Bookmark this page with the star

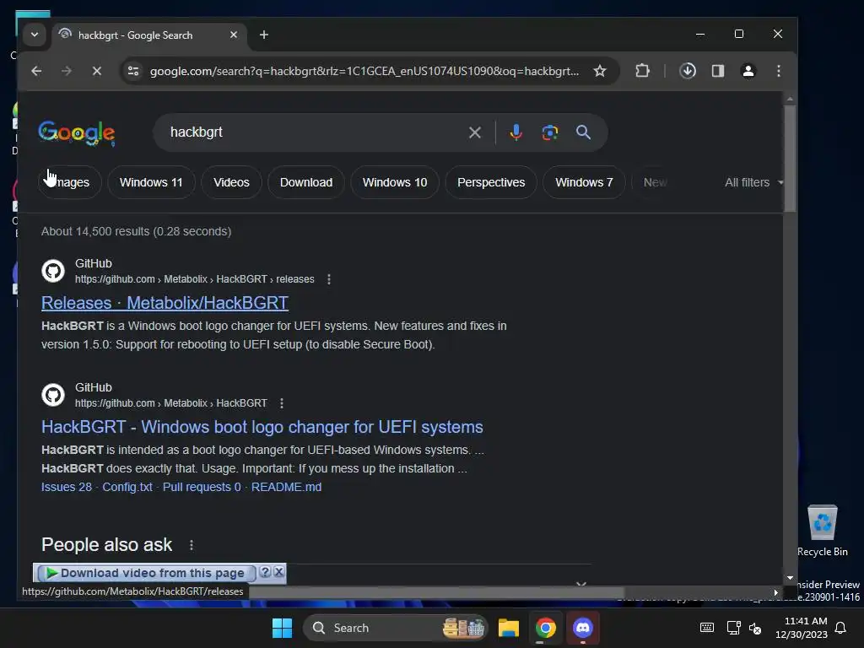(x=600, y=71)
